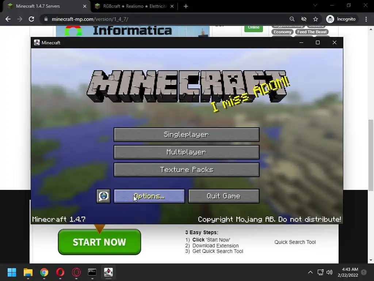374x281 pixels.
Task: Open the clock and date flyout
Action: click(348, 272)
